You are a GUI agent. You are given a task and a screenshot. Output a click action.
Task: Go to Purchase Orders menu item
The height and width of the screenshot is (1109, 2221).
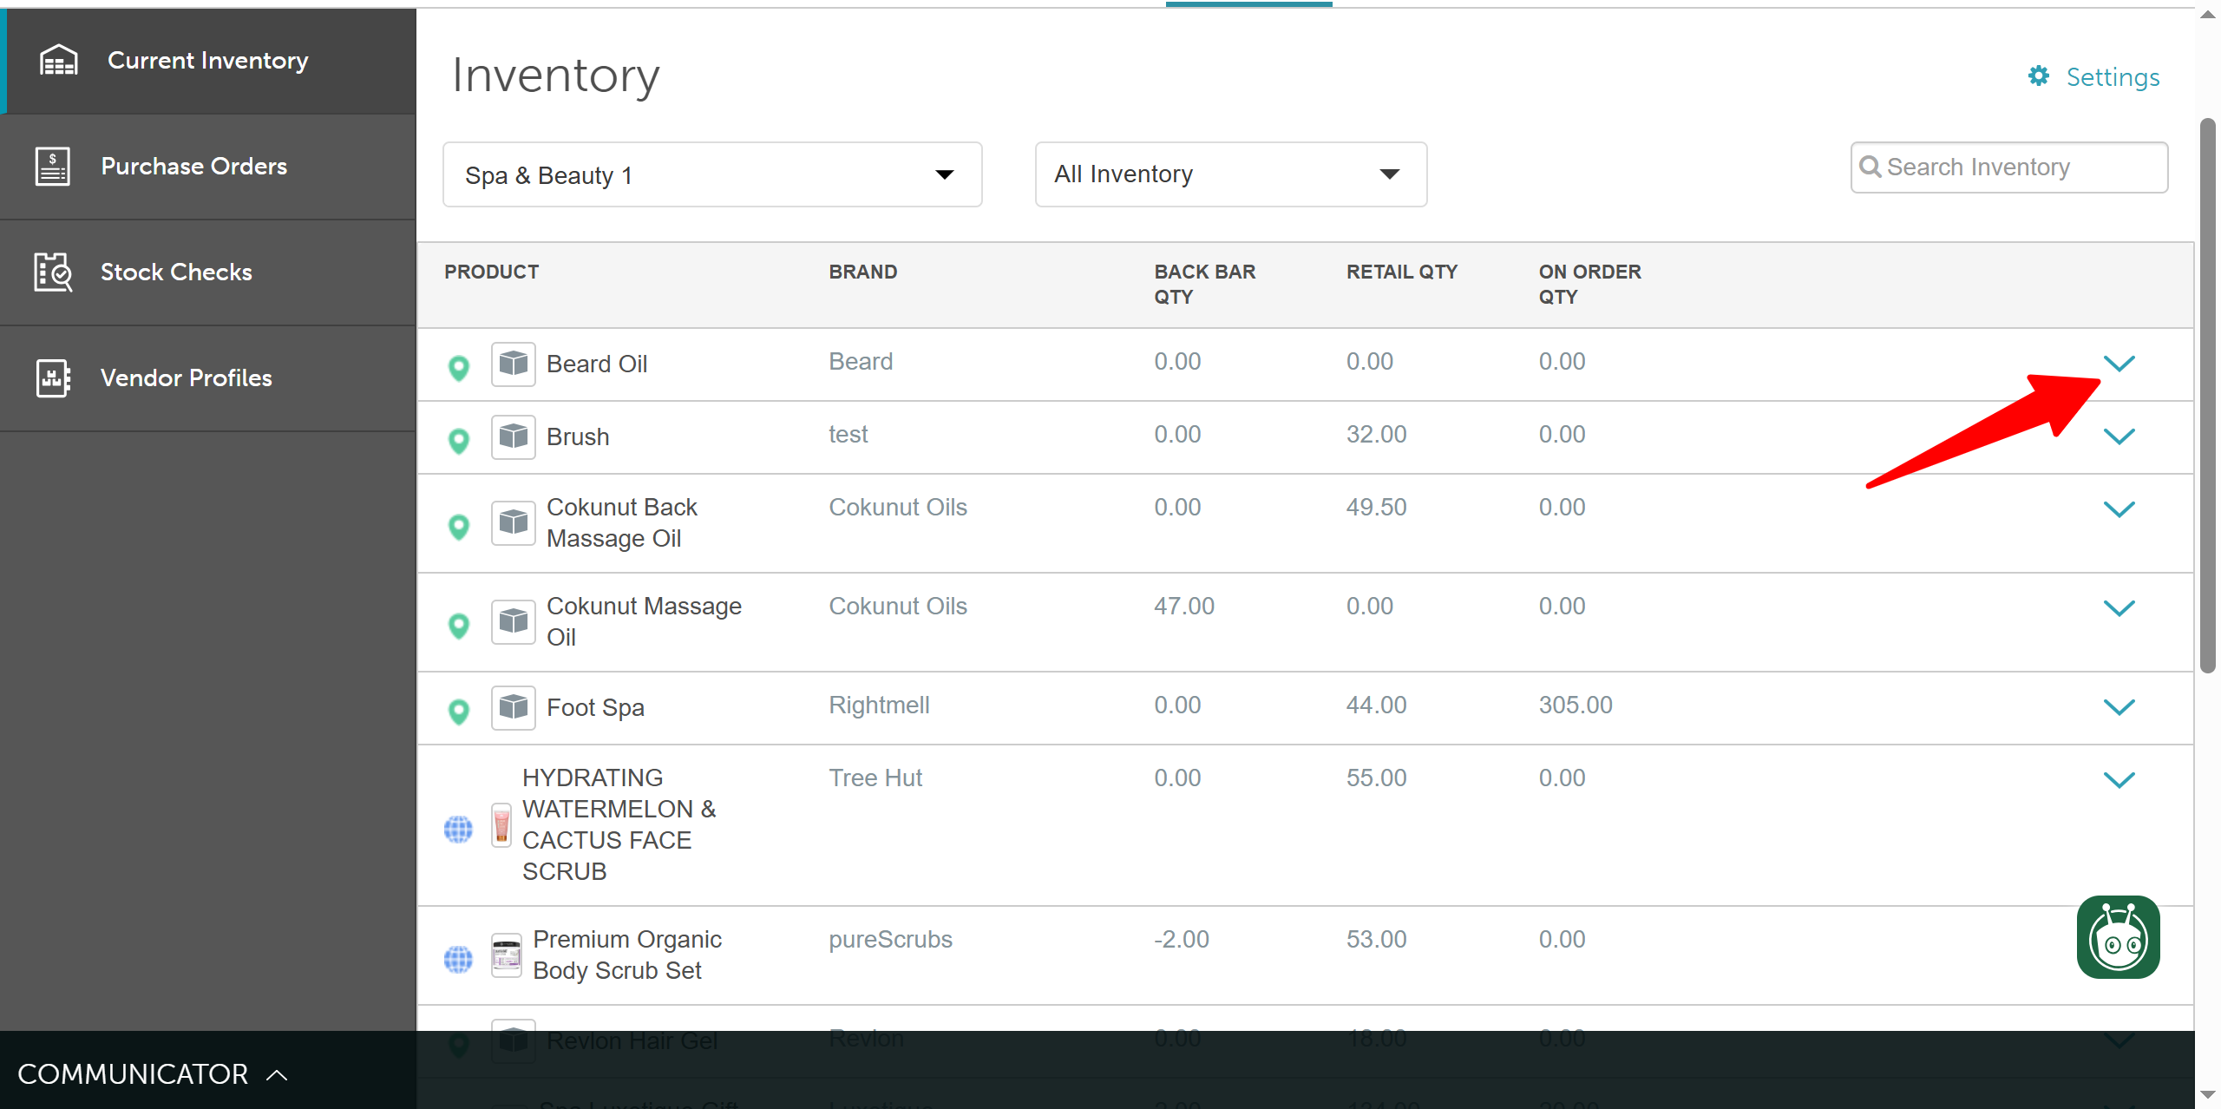coord(193,166)
